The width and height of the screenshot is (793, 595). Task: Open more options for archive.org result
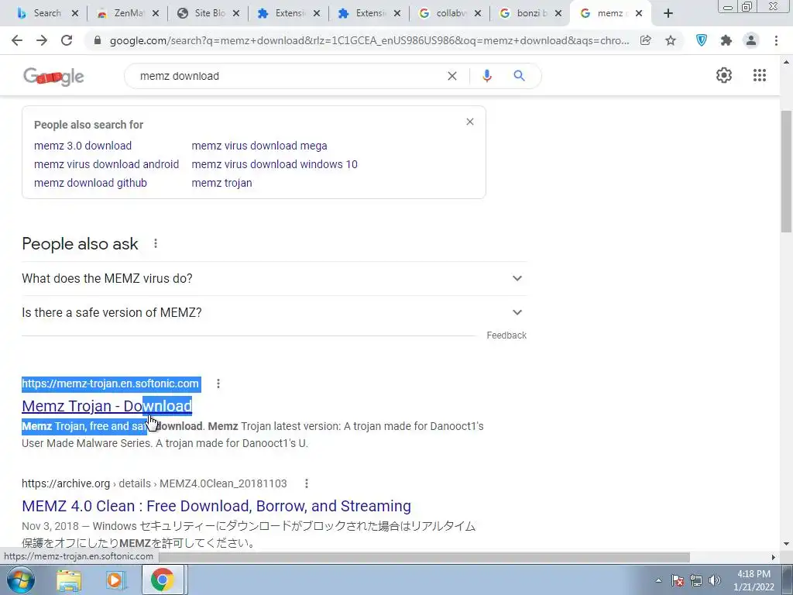coord(307,483)
